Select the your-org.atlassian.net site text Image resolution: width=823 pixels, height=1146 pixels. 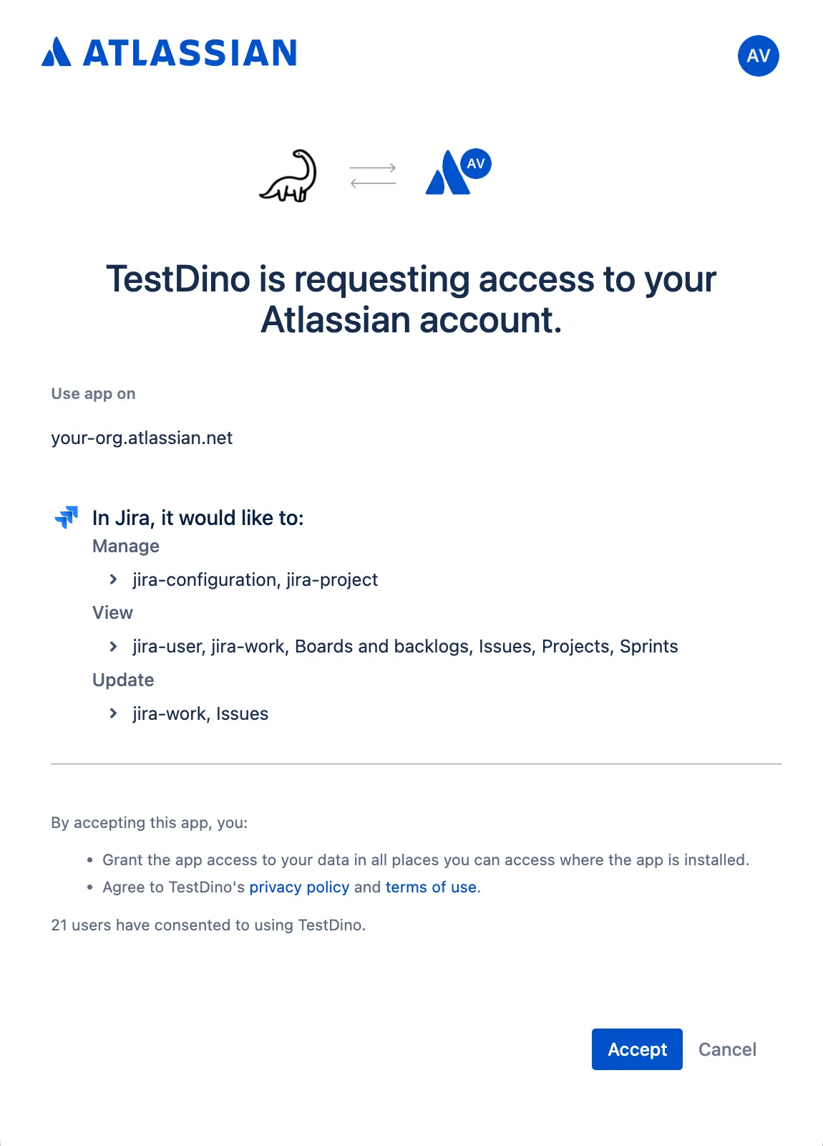[141, 438]
